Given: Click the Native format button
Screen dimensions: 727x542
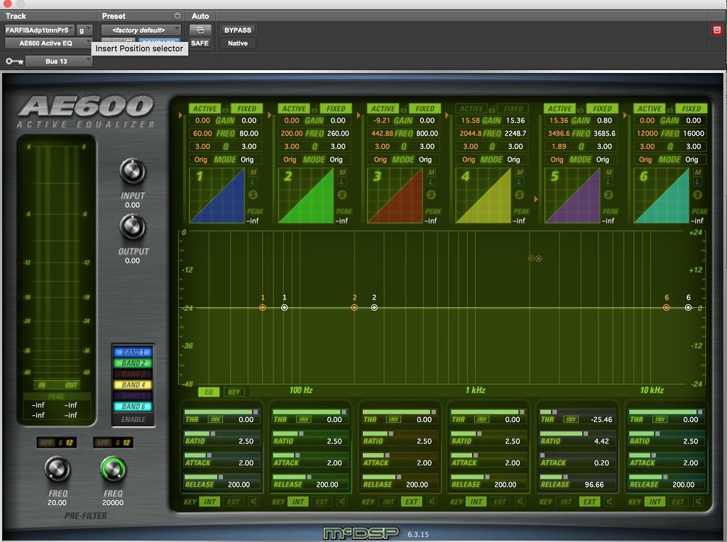Looking at the screenshot, I should click(x=237, y=43).
